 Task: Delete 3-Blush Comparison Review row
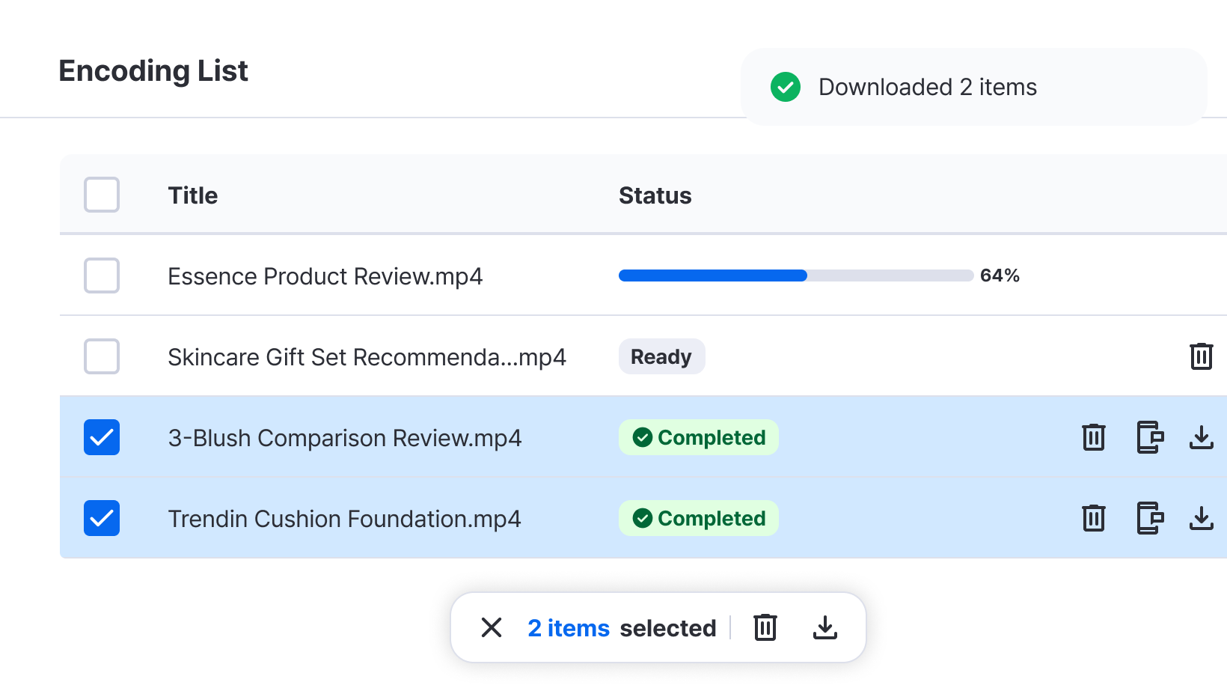click(x=1093, y=437)
